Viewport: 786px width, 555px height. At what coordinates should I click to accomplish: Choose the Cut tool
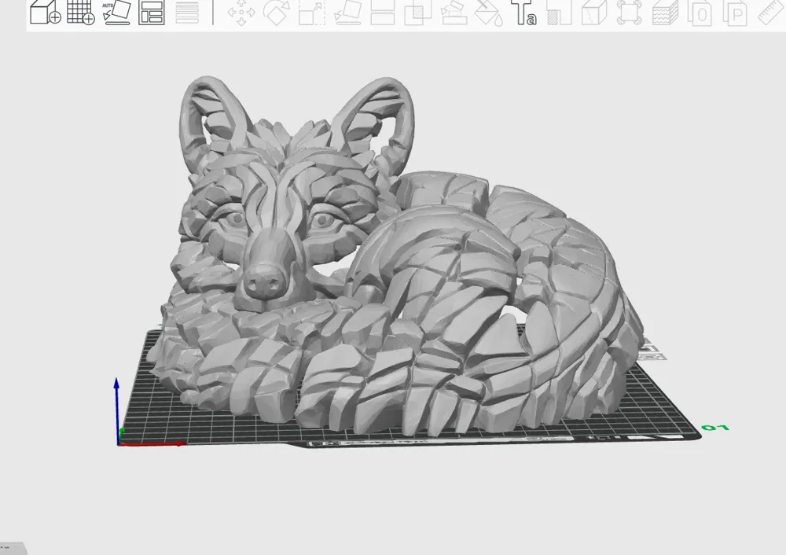[383, 12]
